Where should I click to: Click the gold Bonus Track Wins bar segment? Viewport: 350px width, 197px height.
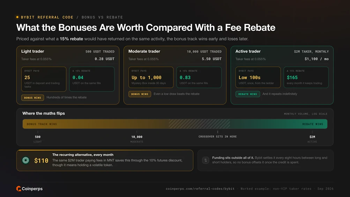[96, 124]
